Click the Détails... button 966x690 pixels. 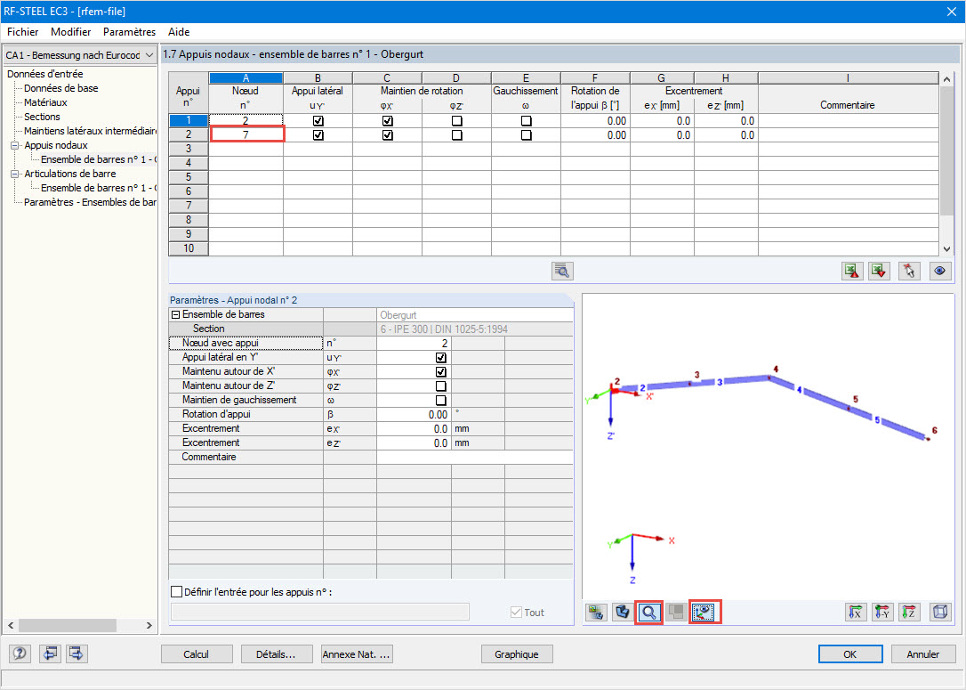pyautogui.click(x=276, y=654)
